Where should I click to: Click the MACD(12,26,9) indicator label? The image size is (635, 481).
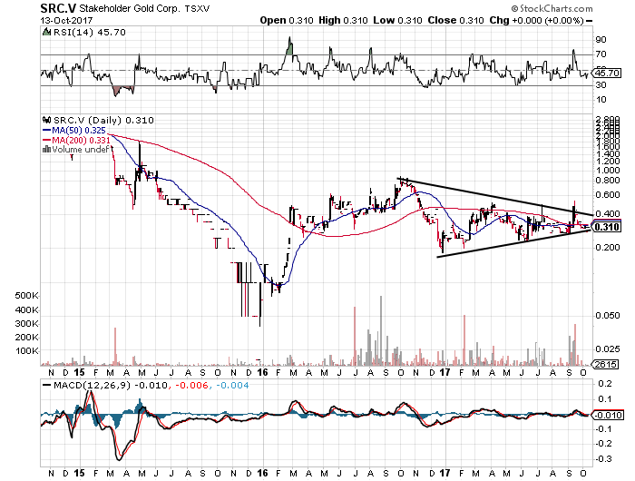(x=92, y=385)
